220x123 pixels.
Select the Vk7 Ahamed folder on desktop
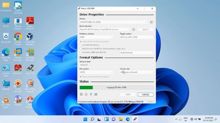(6, 6)
